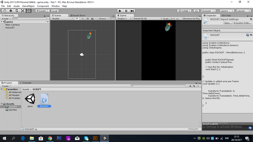Open the Assets menu

coord(16,6)
